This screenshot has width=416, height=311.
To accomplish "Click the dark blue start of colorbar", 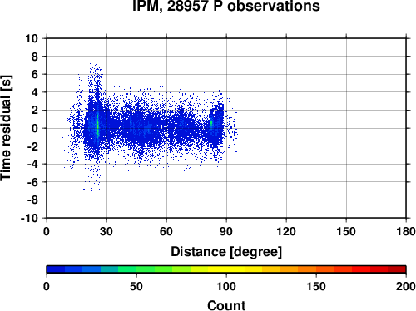I will (56, 269).
